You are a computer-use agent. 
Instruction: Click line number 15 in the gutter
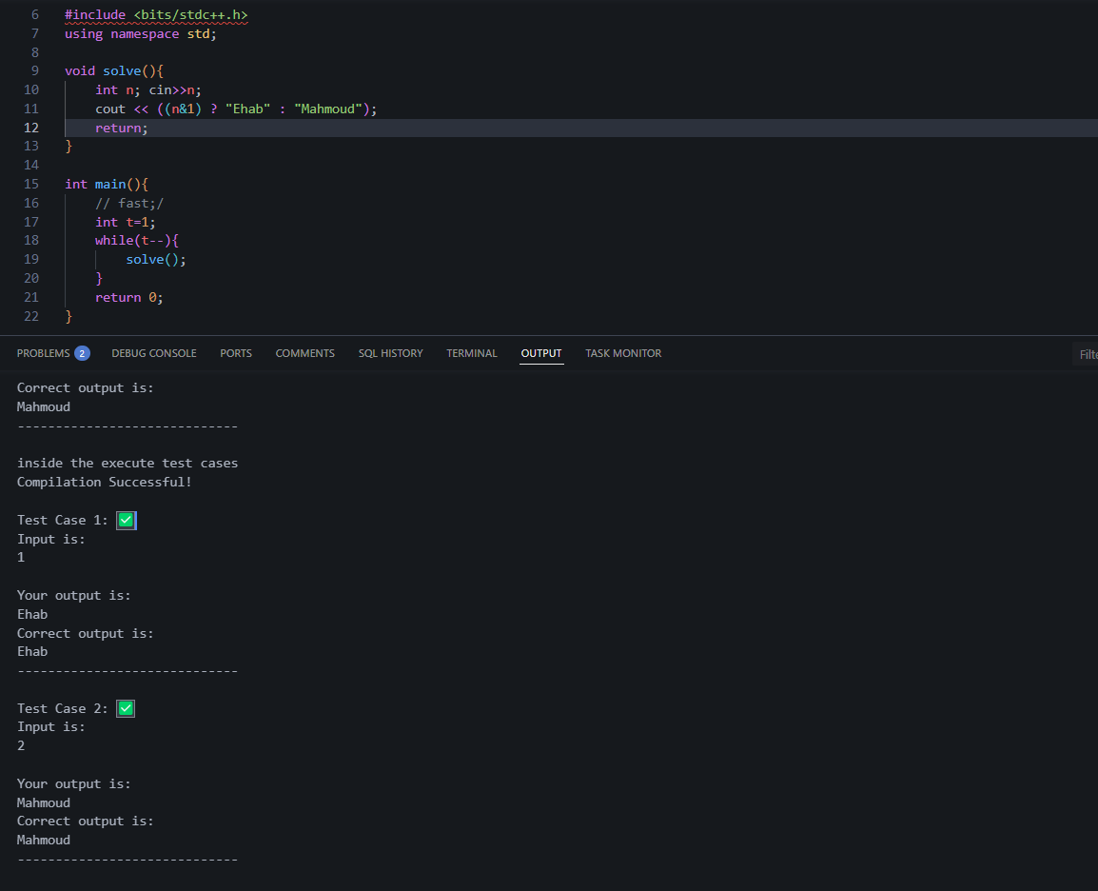(x=31, y=185)
